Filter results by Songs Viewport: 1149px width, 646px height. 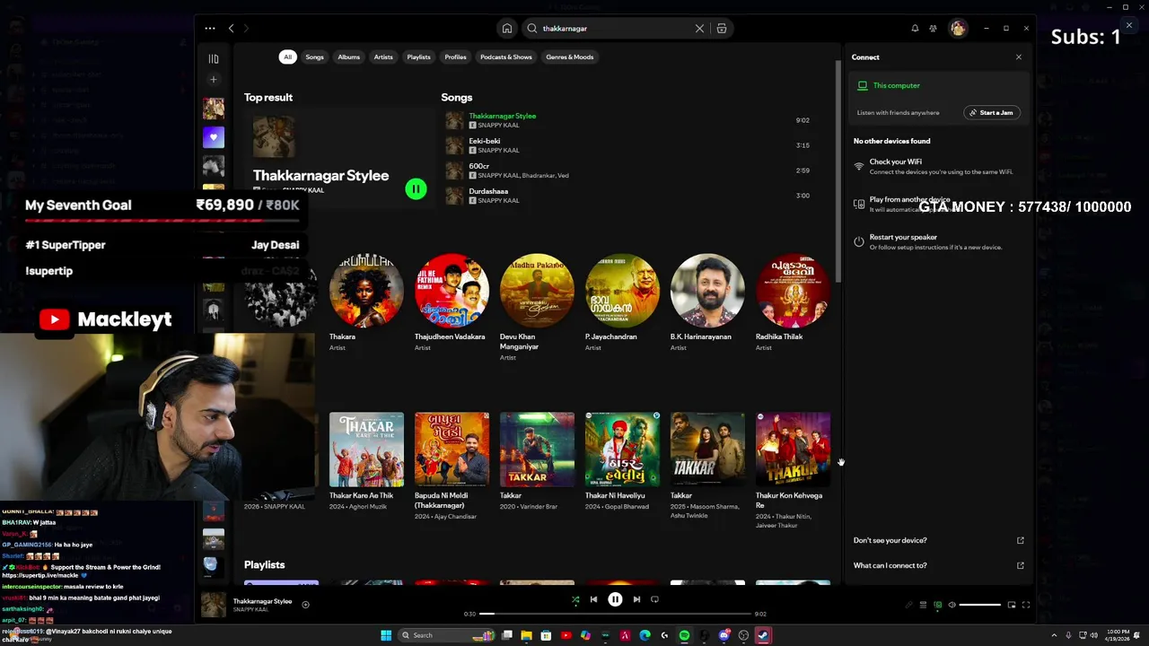(x=314, y=57)
